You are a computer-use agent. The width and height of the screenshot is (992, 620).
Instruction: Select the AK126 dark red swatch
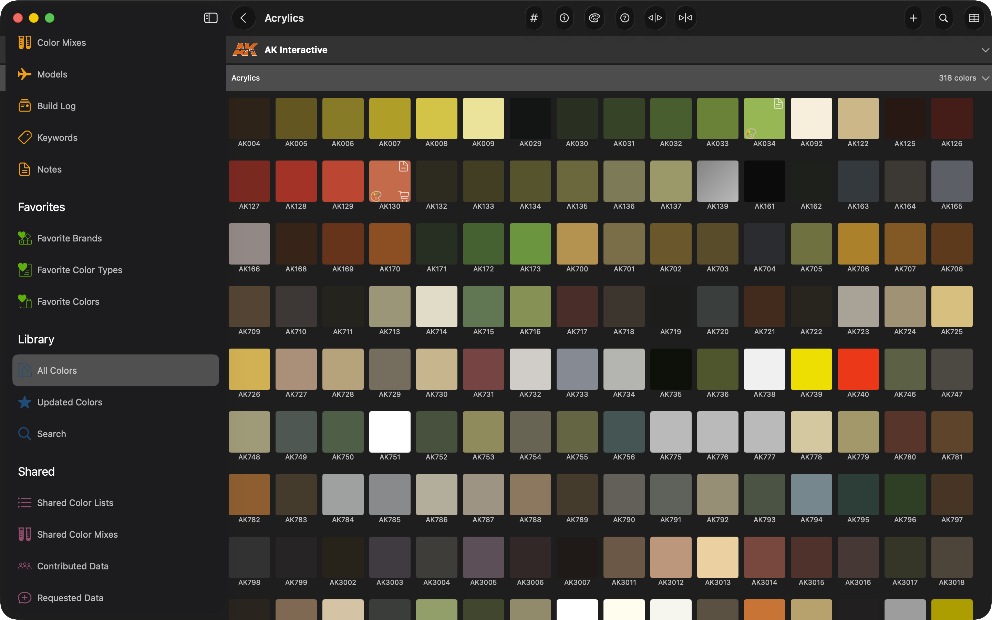click(x=952, y=118)
